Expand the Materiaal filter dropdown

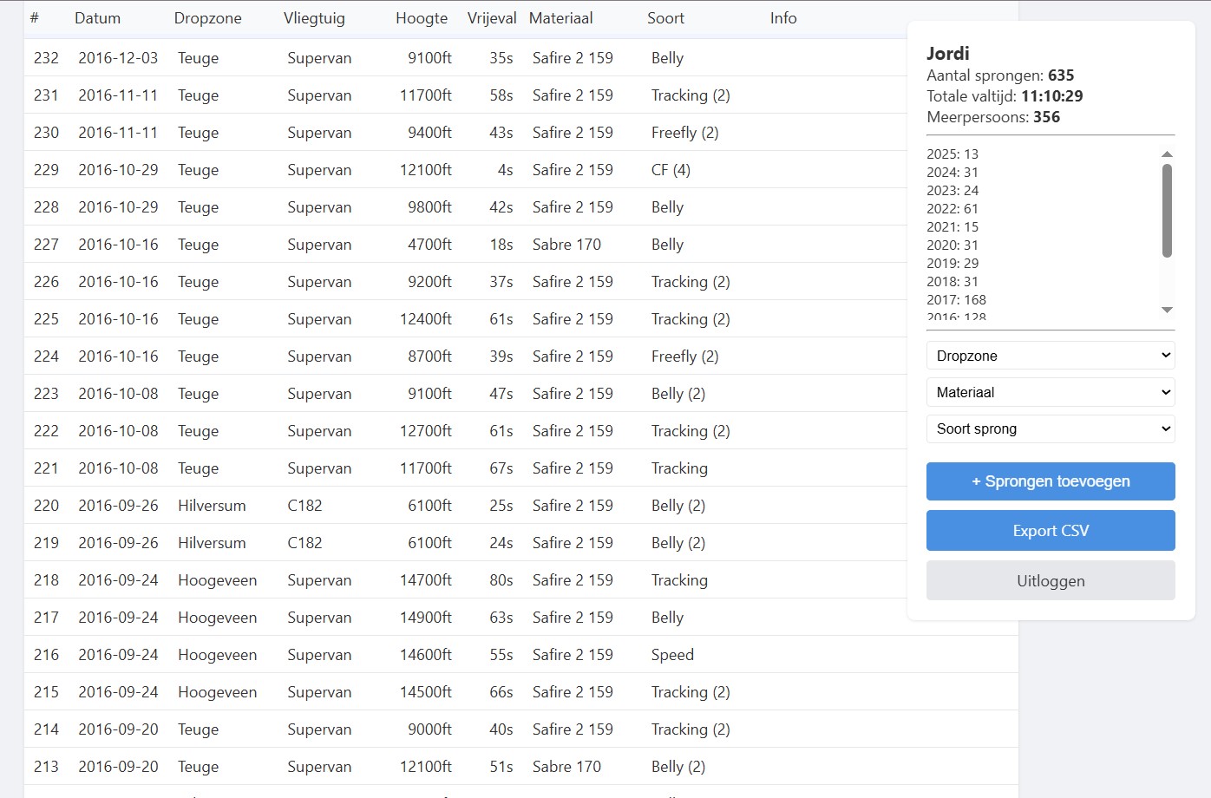[x=1050, y=392]
